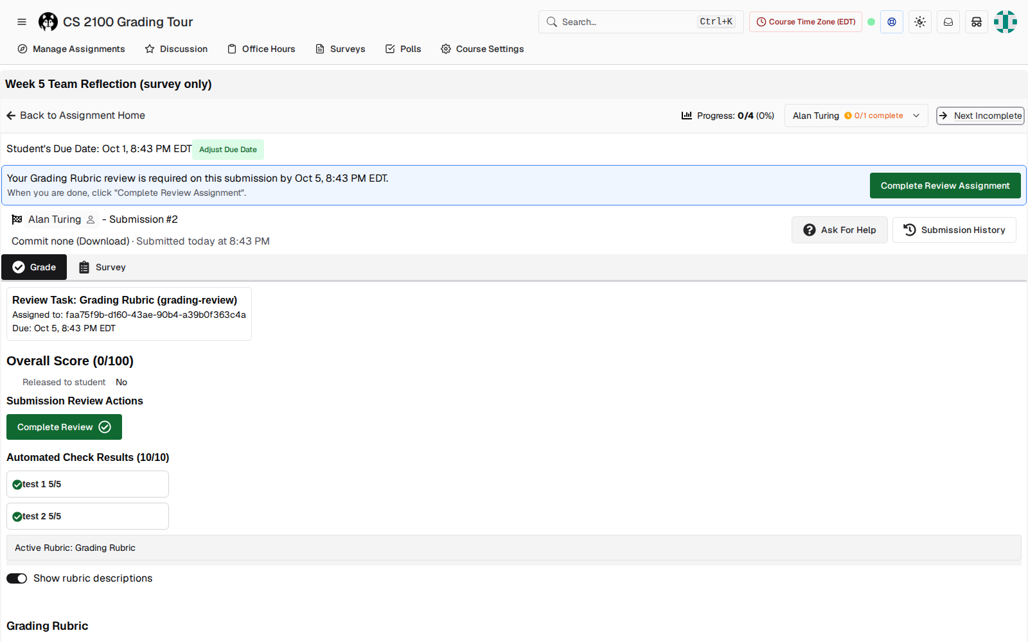Viewport: 1028px width, 642px height.
Task: Jump to Next Incomplete submission
Action: (980, 116)
